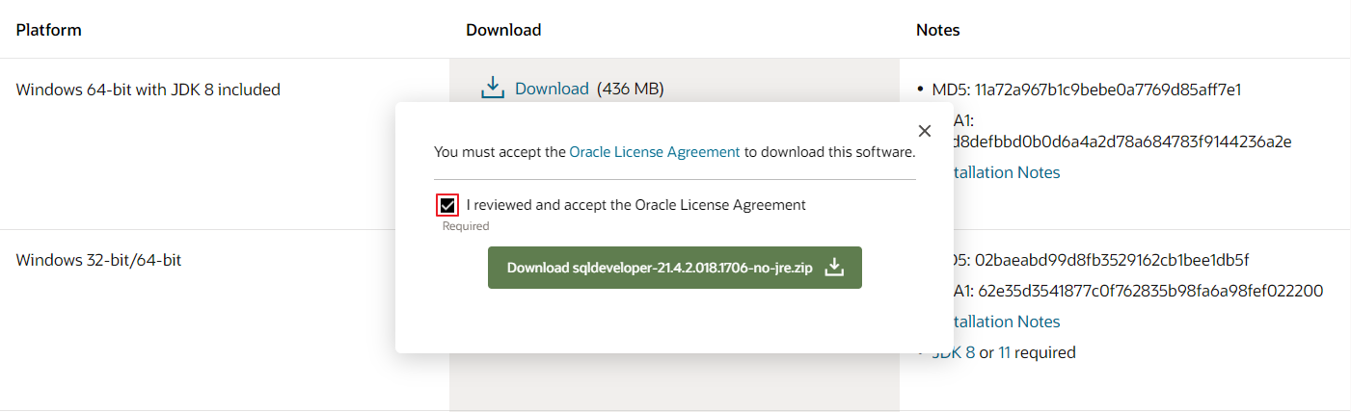The width and height of the screenshot is (1351, 412).
Task: Click the MD5 02baeabd99d8fb3529162cb1bee1db5f checksum
Action: (x=1102, y=260)
